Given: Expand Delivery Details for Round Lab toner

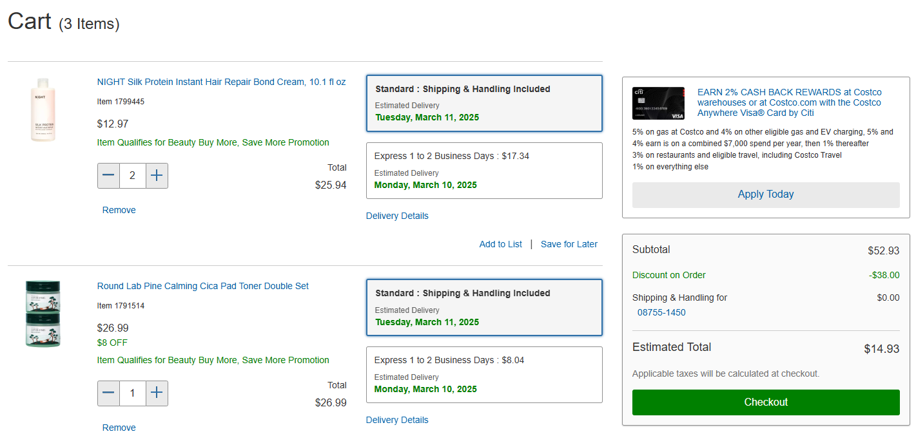Looking at the screenshot, I should coord(397,420).
